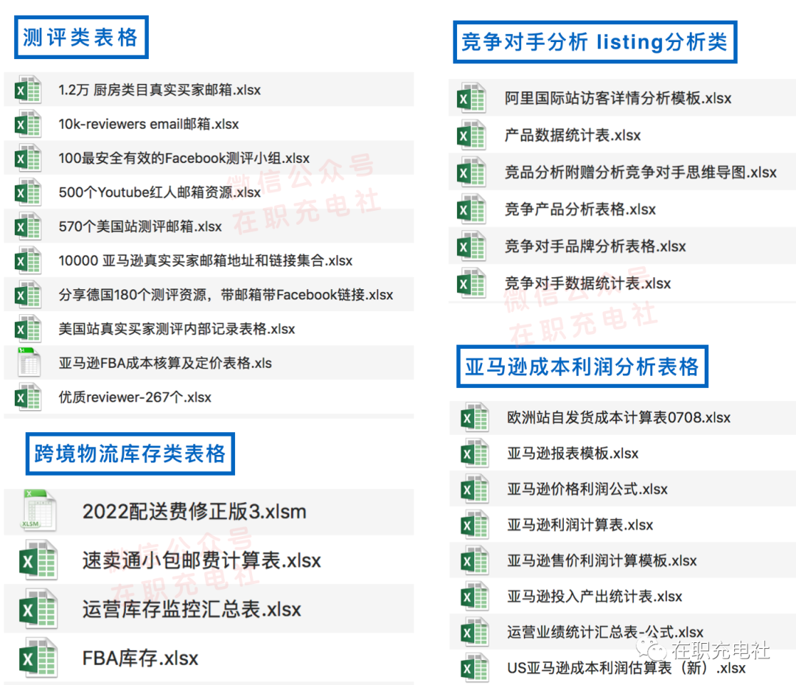Screen dimensions: 796x685
Task: Click the 测评类表格 section heading
Action: coord(81,38)
